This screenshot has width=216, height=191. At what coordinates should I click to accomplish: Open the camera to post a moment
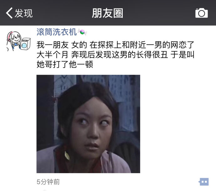pyautogui.click(x=201, y=13)
